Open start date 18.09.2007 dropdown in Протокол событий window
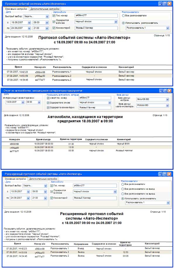 click(x=29, y=23)
